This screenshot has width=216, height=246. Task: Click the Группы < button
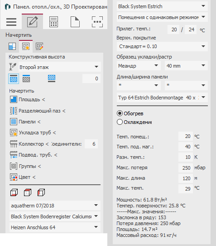click(25, 166)
